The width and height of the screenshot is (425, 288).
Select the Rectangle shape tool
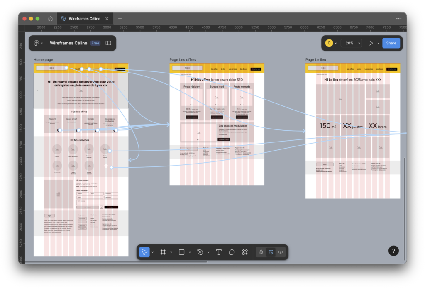181,252
